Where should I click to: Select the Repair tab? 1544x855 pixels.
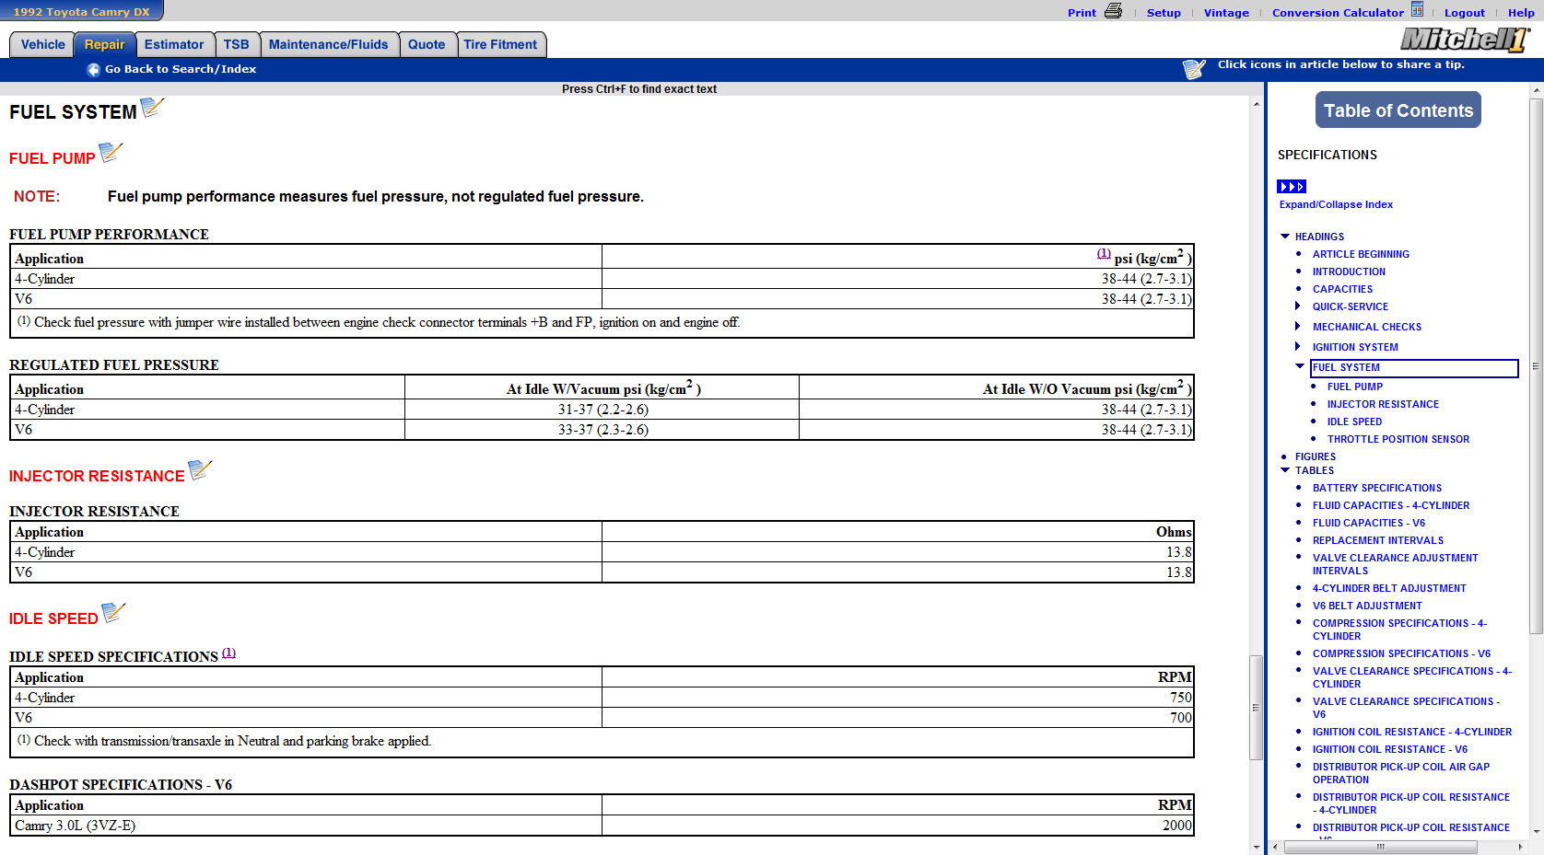[x=104, y=44]
